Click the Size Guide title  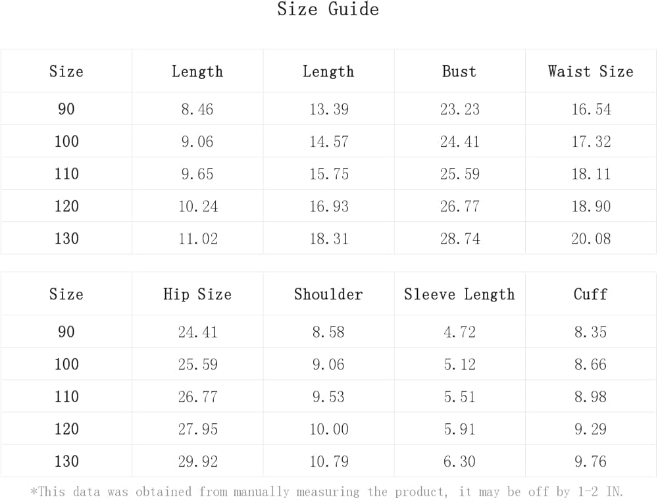pyautogui.click(x=328, y=10)
